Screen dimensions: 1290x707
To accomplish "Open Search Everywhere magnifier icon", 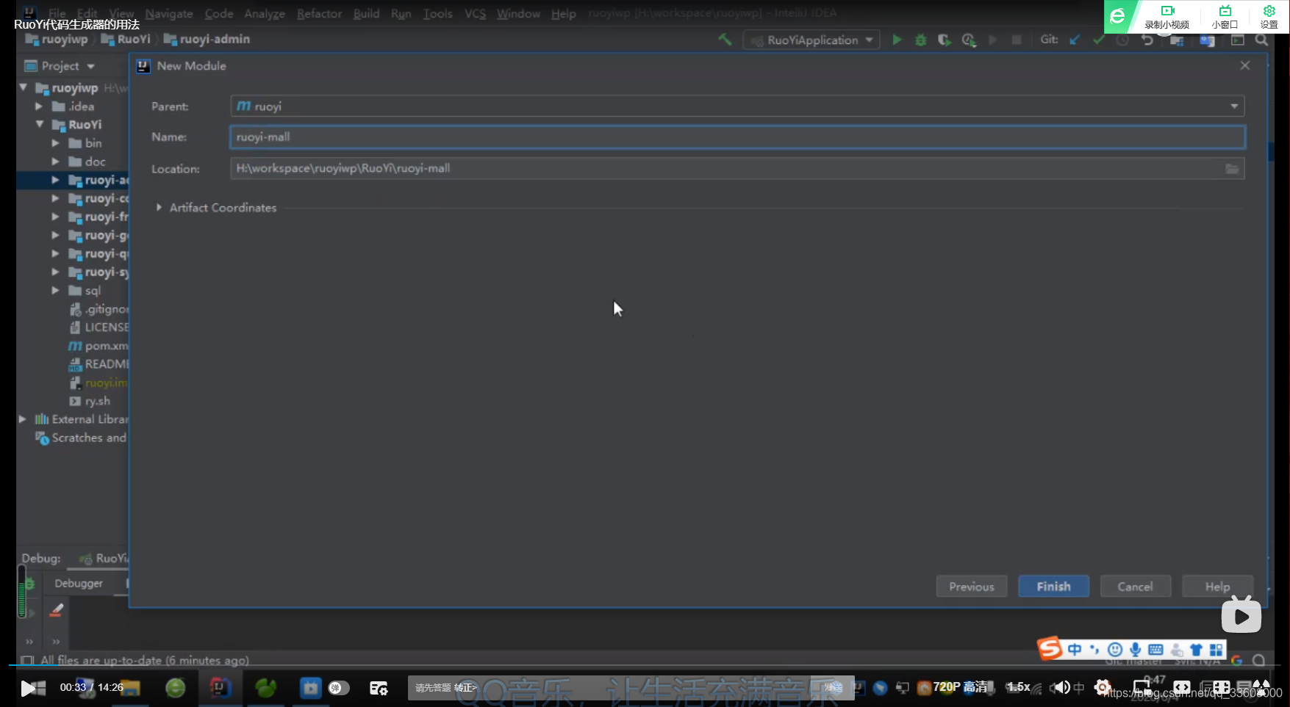I will tap(1261, 40).
